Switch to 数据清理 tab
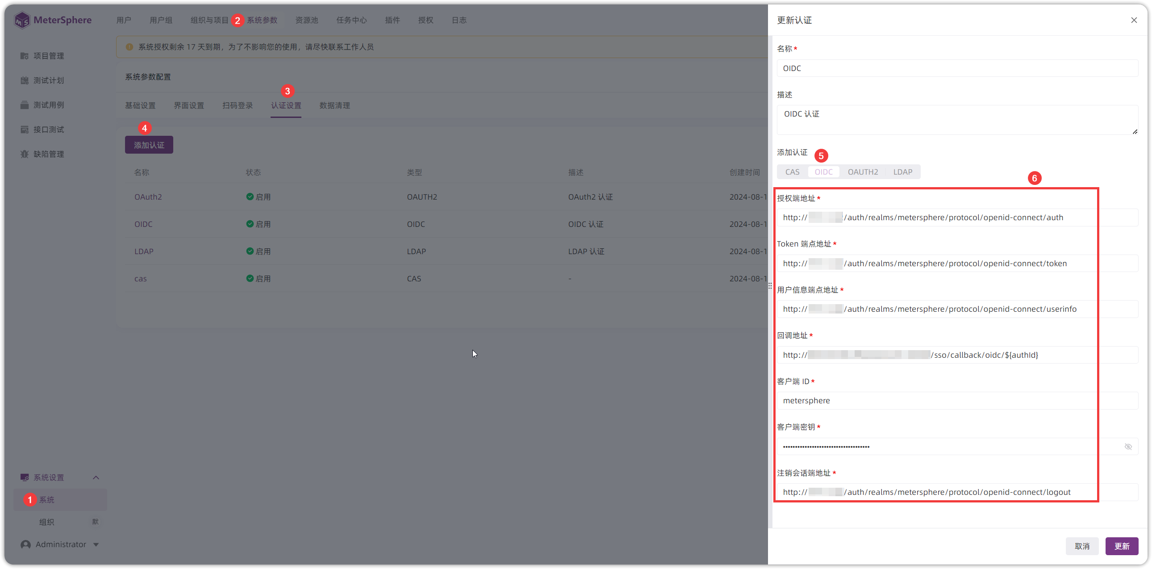 (x=334, y=105)
